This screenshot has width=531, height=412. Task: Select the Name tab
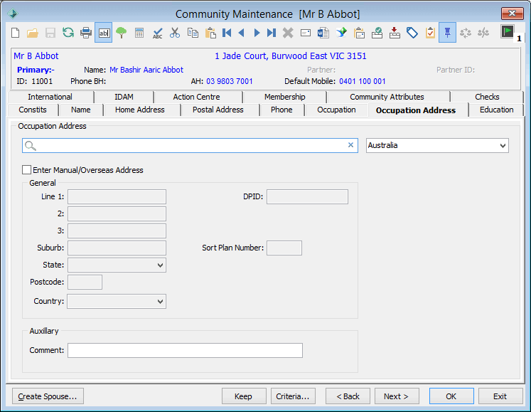click(81, 110)
